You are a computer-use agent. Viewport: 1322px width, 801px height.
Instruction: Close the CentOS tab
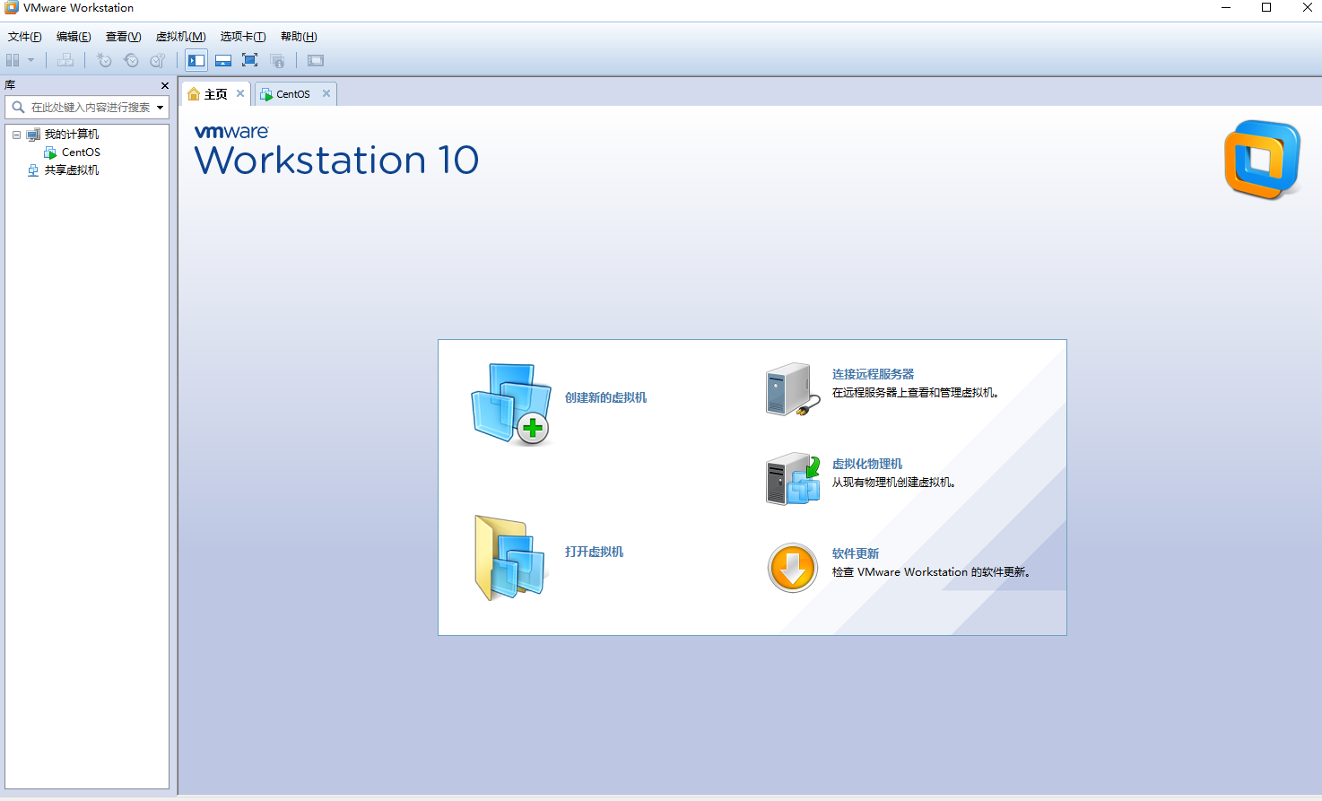[326, 93]
